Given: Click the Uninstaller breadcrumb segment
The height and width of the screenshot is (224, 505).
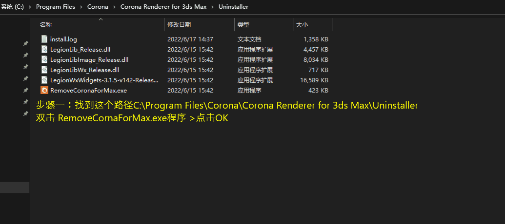Looking at the screenshot, I should [234, 7].
